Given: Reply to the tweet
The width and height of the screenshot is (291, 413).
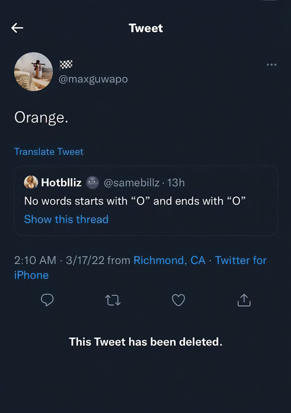Looking at the screenshot, I should point(47,300).
